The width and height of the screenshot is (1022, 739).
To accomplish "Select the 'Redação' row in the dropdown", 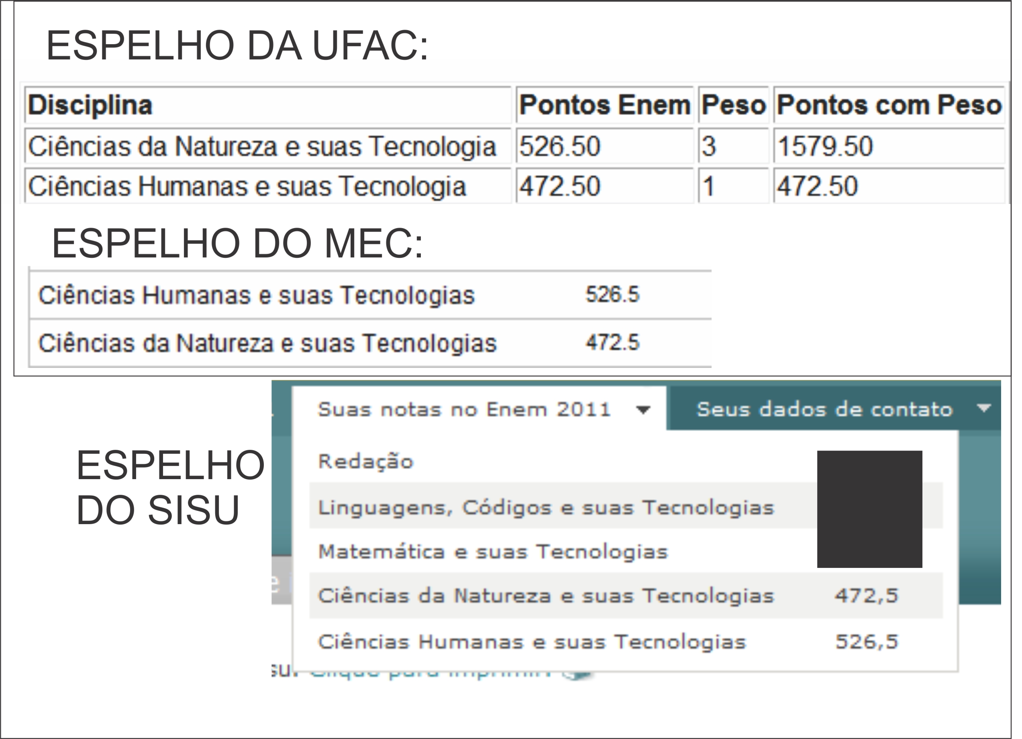I will coord(366,462).
